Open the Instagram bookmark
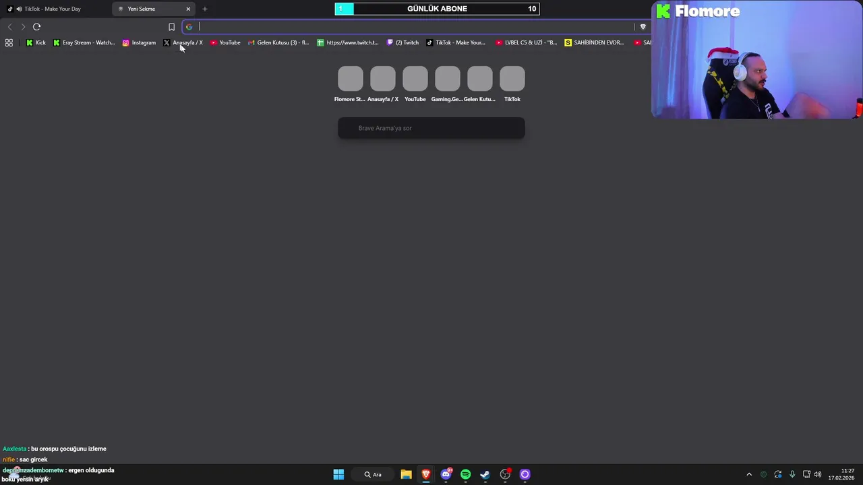Screen dimensions: 863x485 pyautogui.click(x=139, y=42)
